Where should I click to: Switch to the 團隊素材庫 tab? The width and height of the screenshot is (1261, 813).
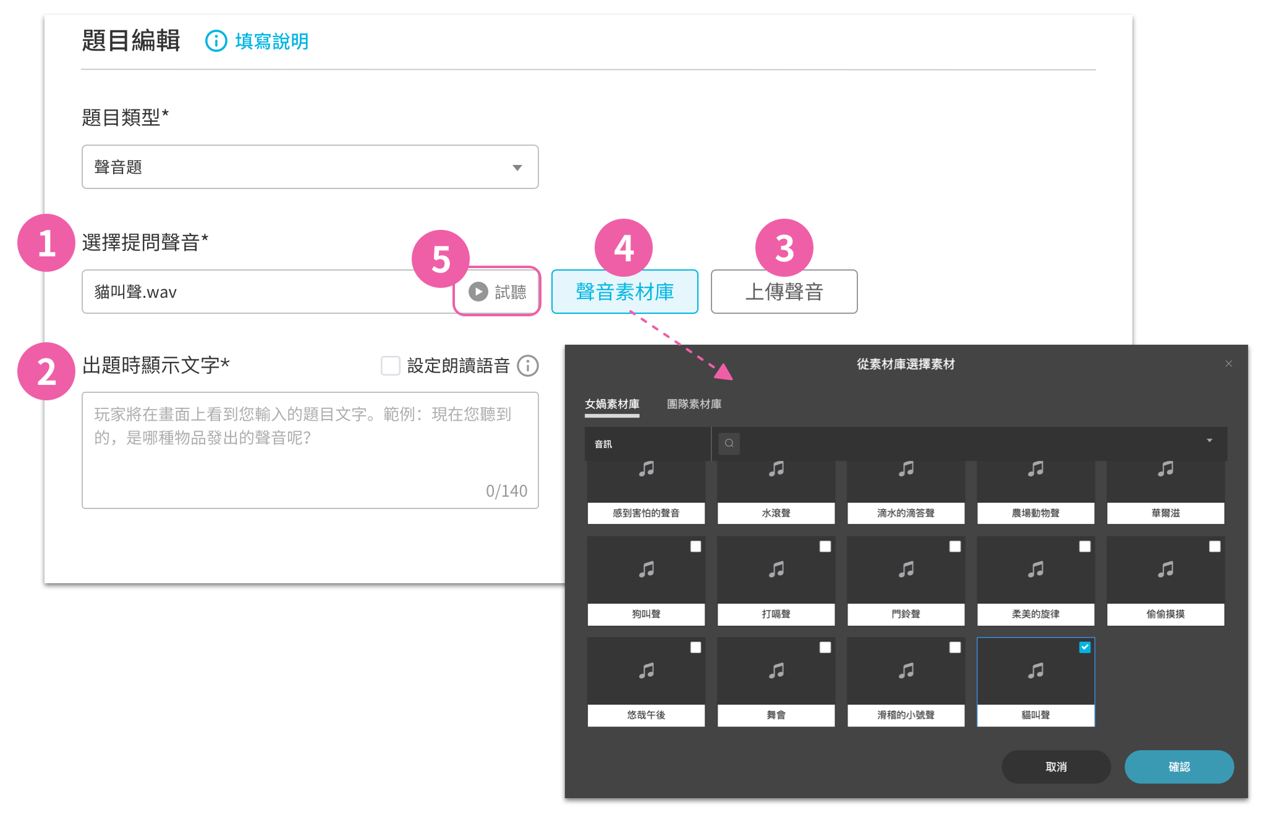[694, 404]
